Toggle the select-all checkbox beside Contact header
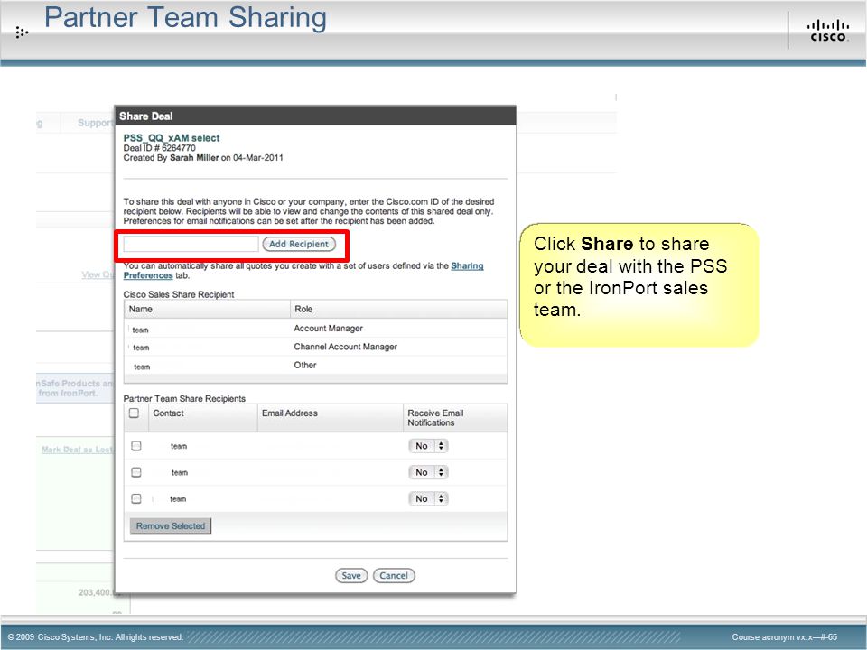Viewport: 867px width, 650px height. point(134,413)
